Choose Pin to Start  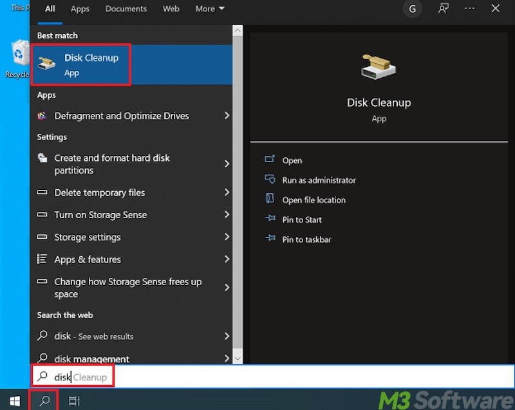coord(302,219)
